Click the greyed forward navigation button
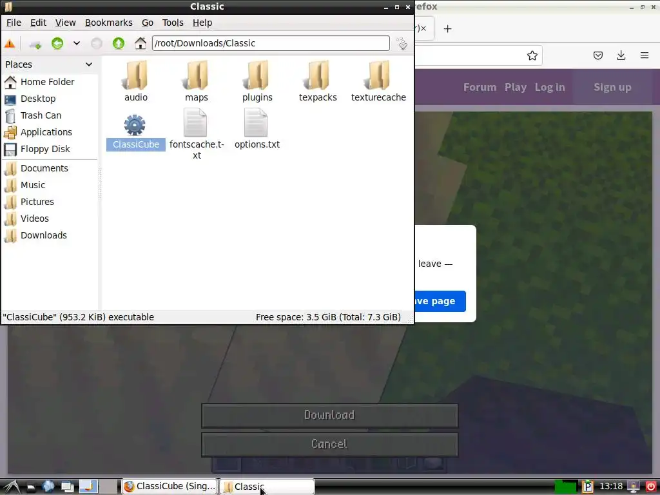Image resolution: width=660 pixels, height=495 pixels. tap(97, 43)
